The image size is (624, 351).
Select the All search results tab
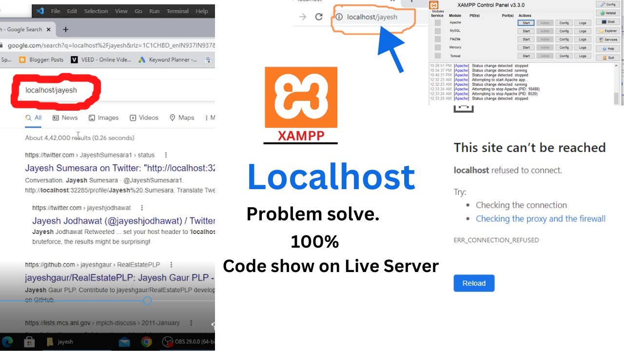tap(34, 117)
